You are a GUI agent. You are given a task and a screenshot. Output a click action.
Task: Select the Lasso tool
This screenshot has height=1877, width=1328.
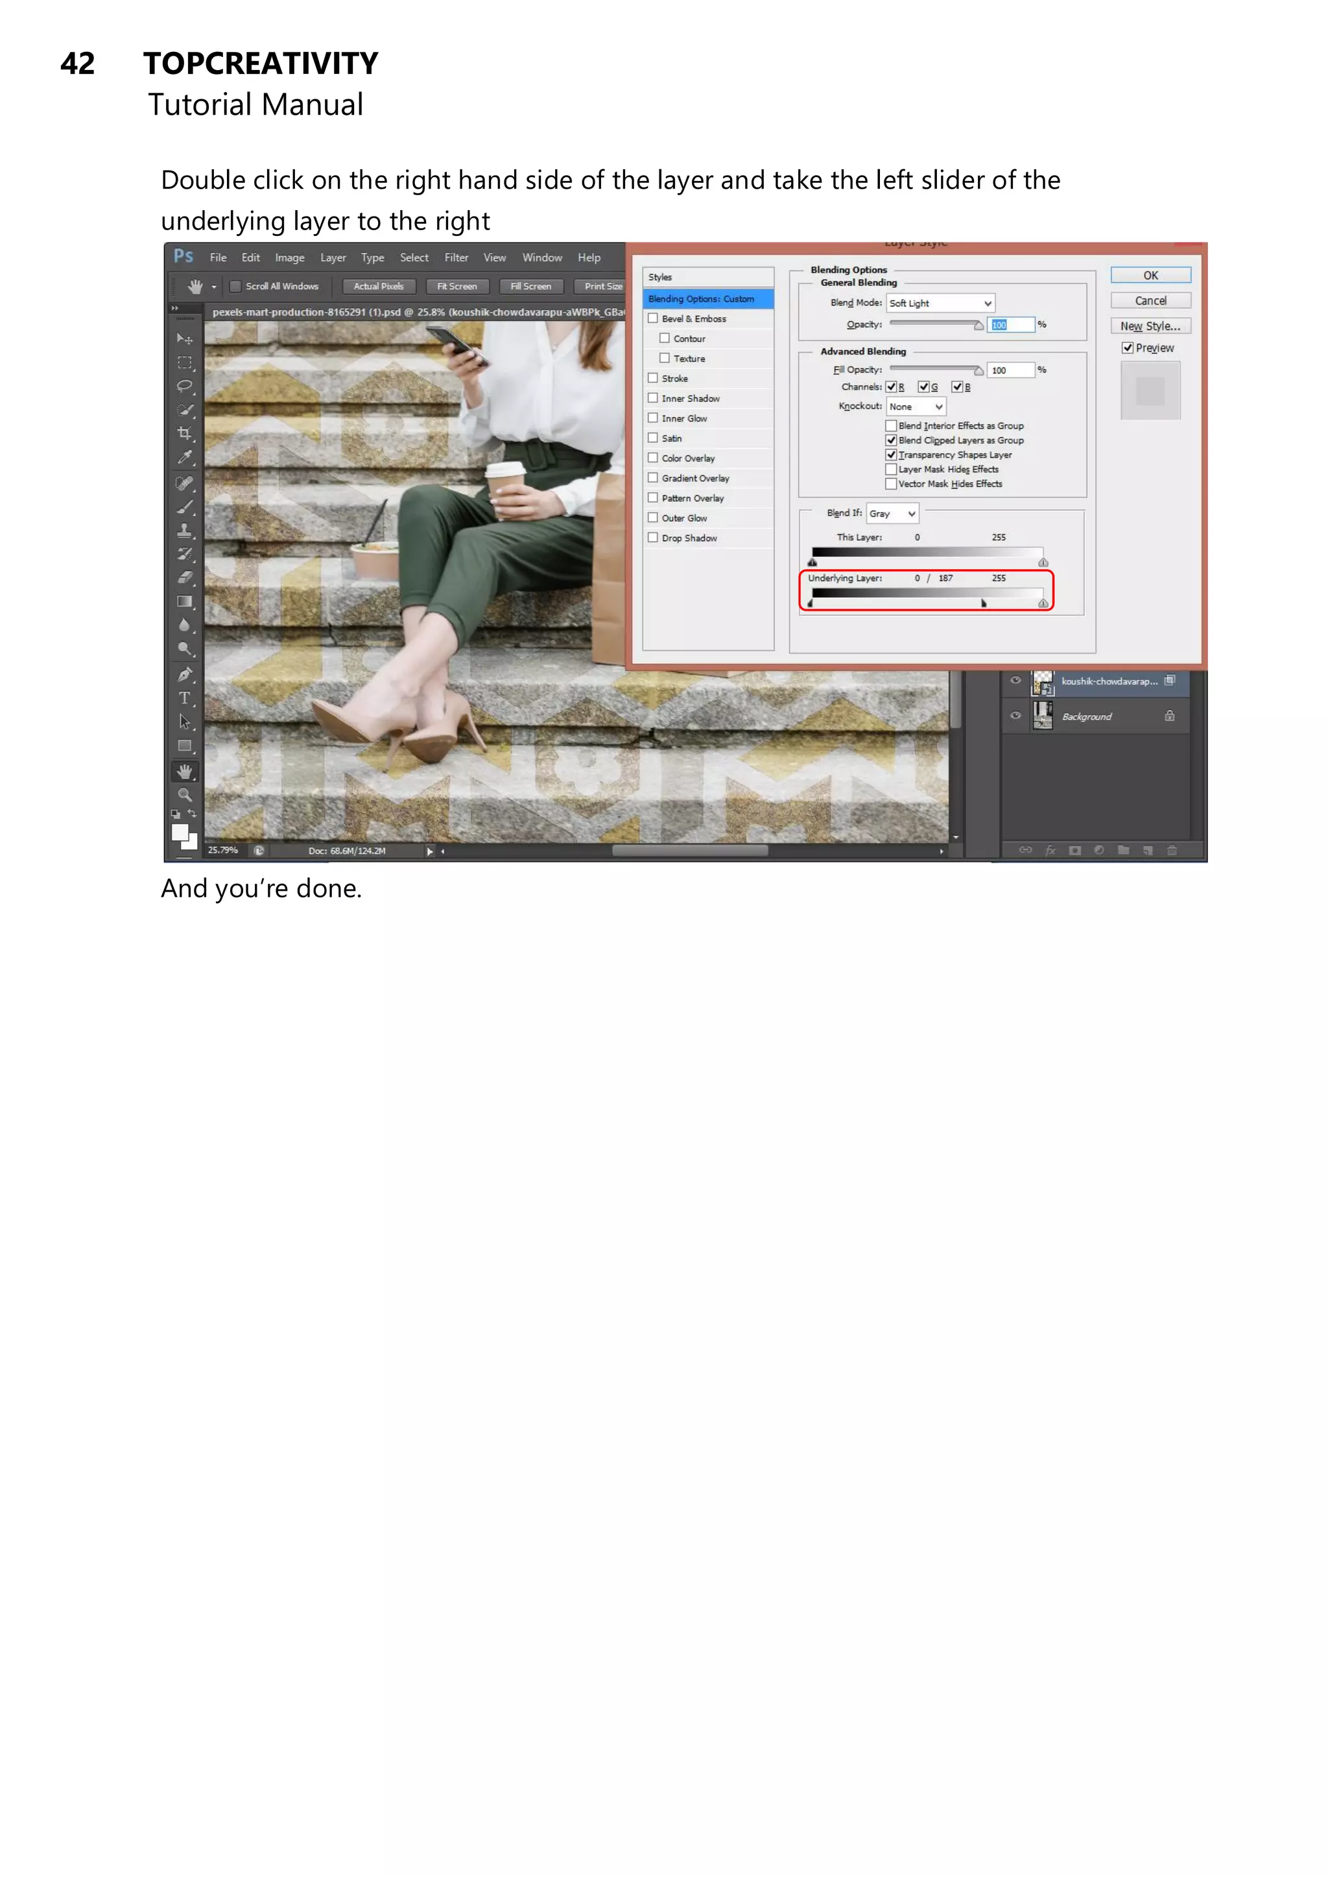tap(185, 386)
